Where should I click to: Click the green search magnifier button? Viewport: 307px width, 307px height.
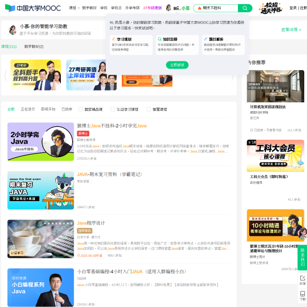[x=245, y=8]
